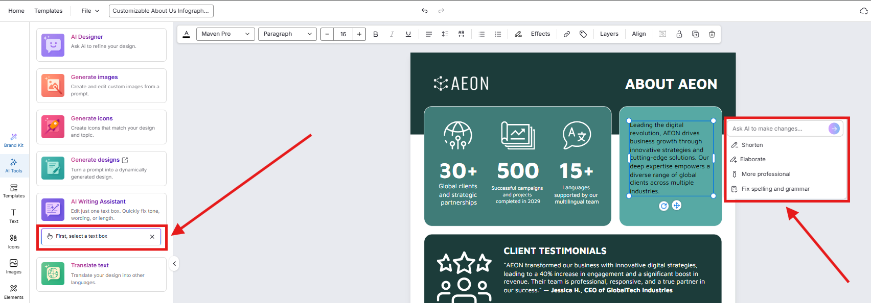Delete selected element with trash icon
The height and width of the screenshot is (303, 871).
(712, 34)
